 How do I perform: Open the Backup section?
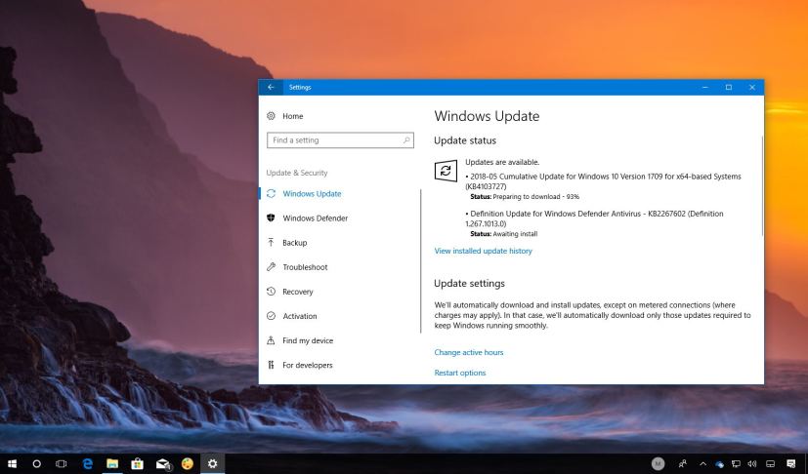294,243
